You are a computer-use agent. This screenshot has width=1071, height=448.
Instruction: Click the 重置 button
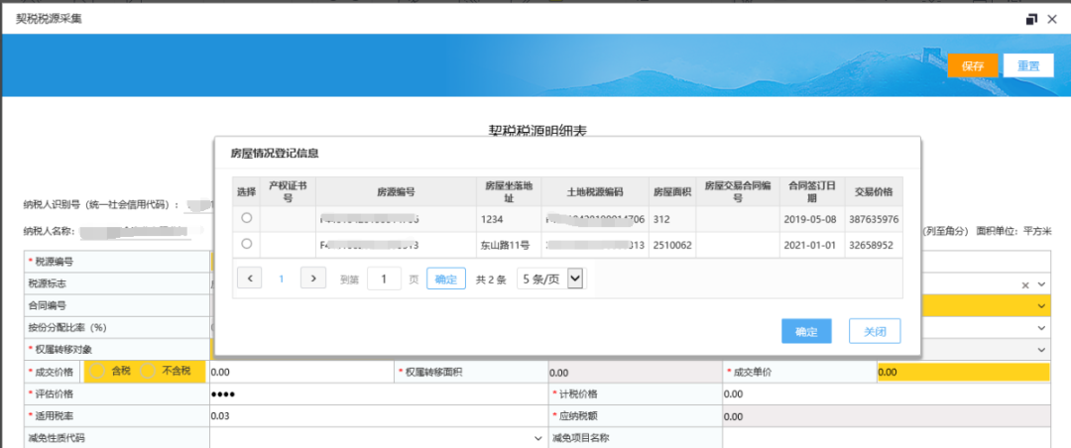1028,65
